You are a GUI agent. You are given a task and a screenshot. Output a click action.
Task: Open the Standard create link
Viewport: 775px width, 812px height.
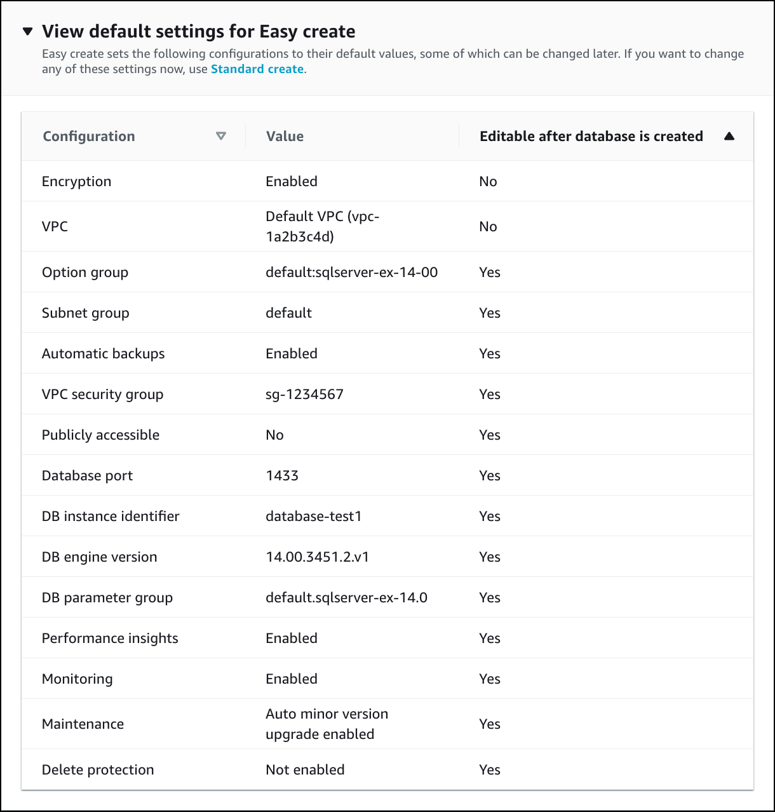coord(257,69)
